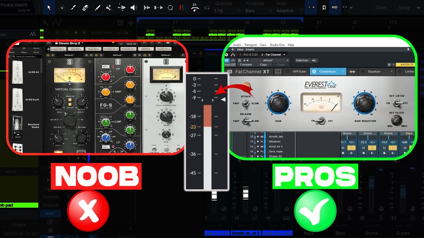This screenshot has height=238, width=424.
Task: Select the Mute tool in top toolbar
Action: pos(109,8)
